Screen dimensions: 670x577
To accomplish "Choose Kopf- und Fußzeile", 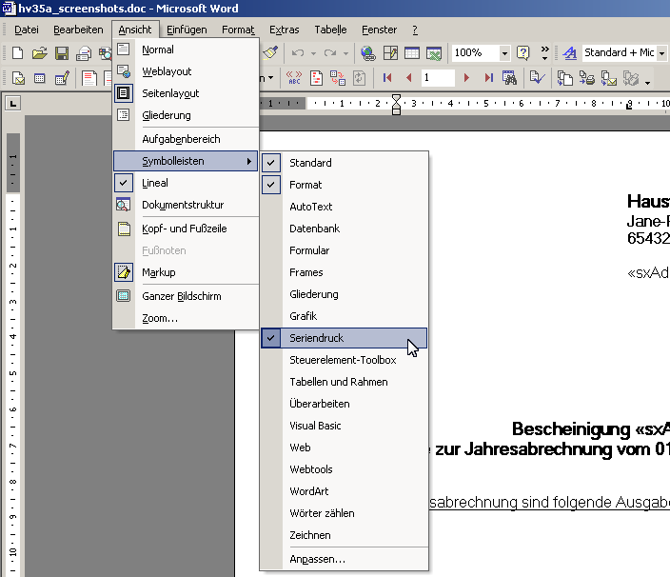I will [x=186, y=229].
